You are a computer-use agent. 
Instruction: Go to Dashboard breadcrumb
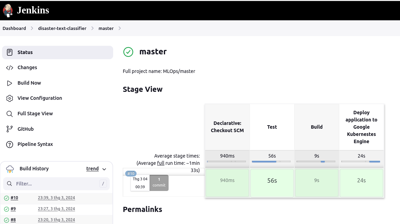(14, 28)
